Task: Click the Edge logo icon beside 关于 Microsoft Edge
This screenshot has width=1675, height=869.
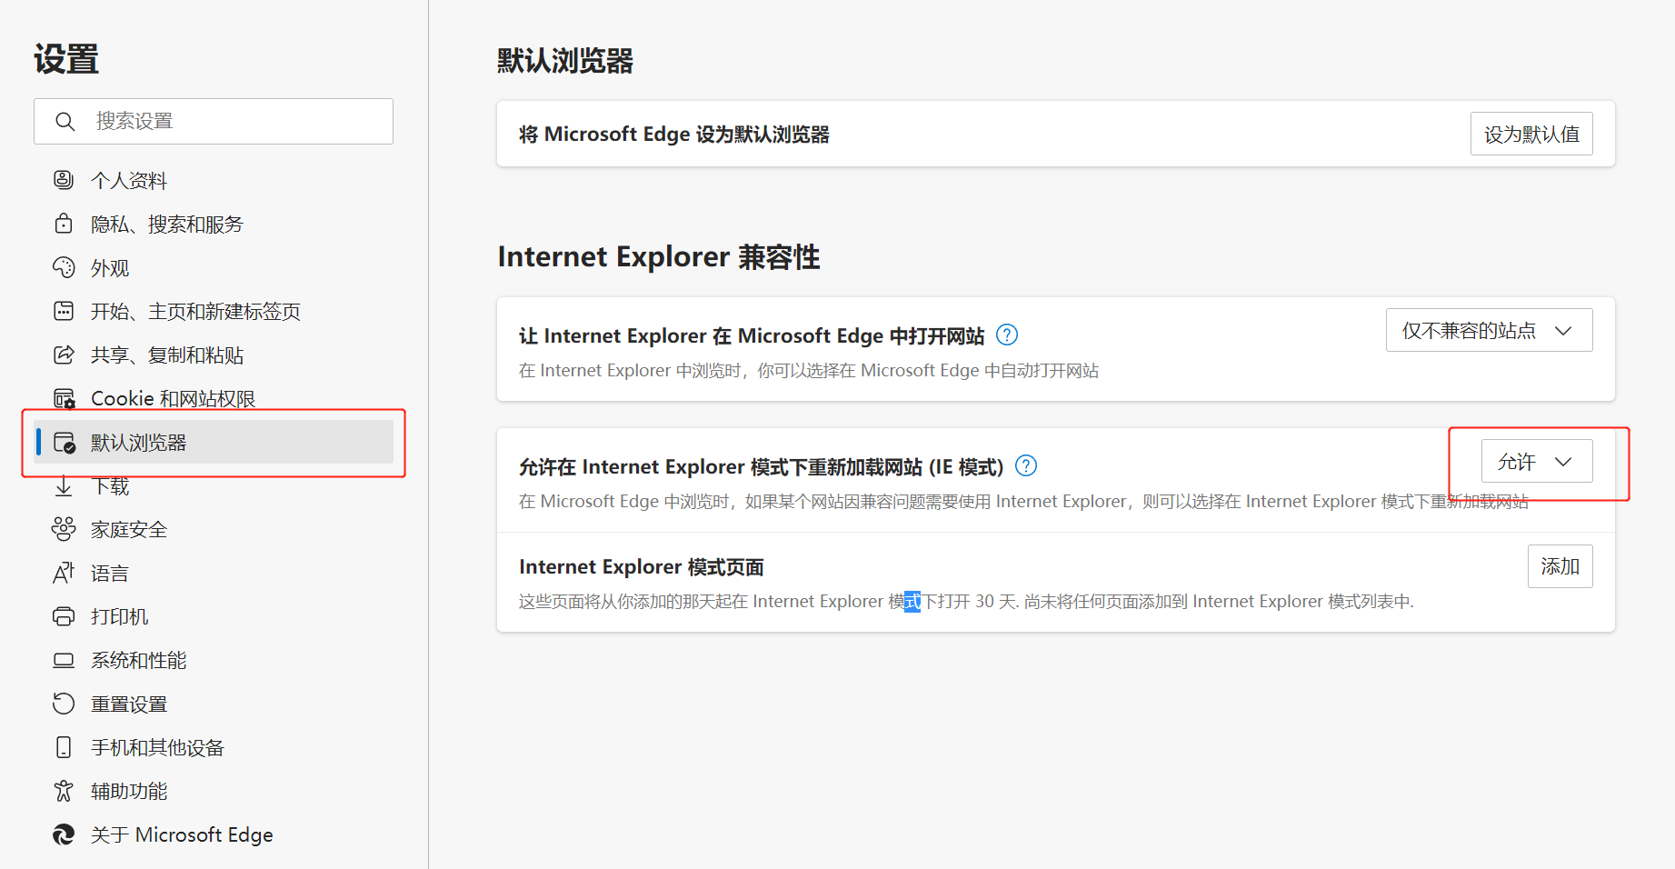Action: [64, 834]
